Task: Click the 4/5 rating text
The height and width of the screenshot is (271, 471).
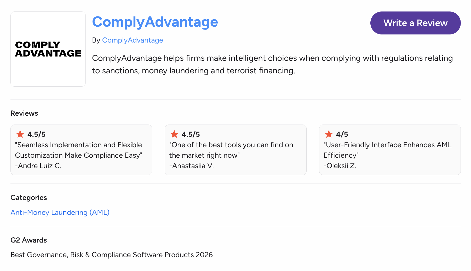Action: point(342,134)
